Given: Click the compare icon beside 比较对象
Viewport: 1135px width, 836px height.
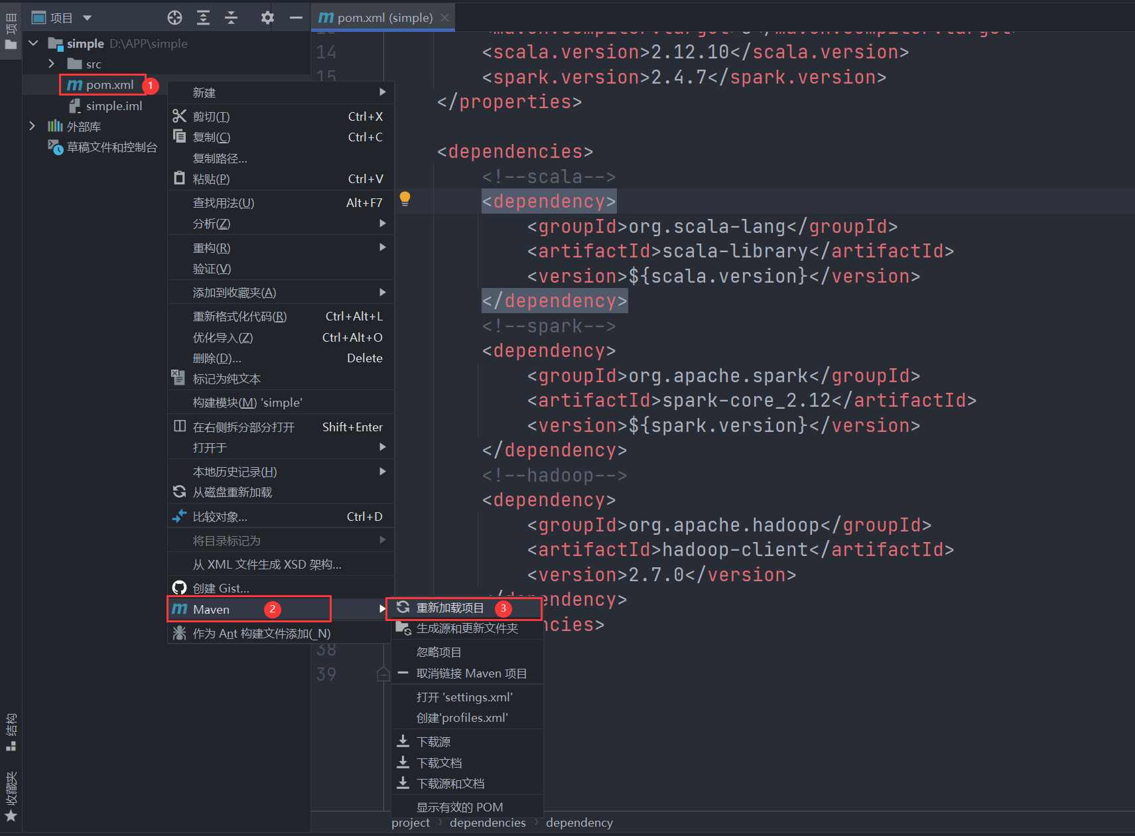Looking at the screenshot, I should 179,516.
